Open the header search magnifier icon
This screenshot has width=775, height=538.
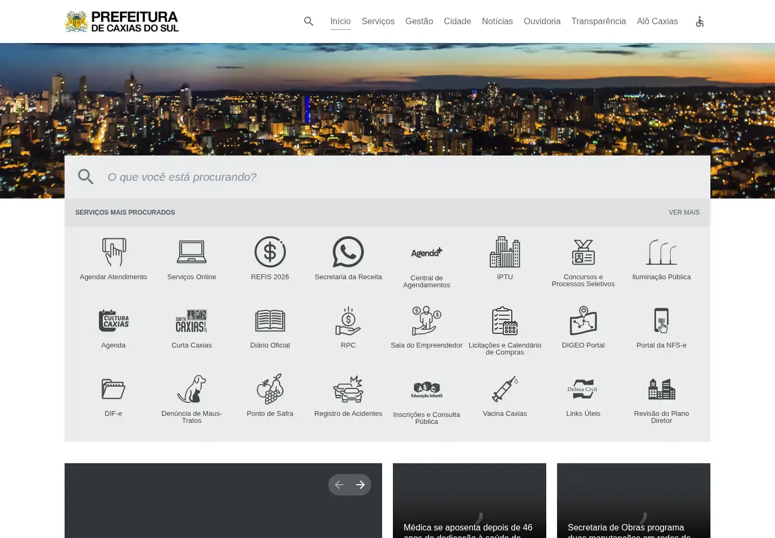point(308,22)
